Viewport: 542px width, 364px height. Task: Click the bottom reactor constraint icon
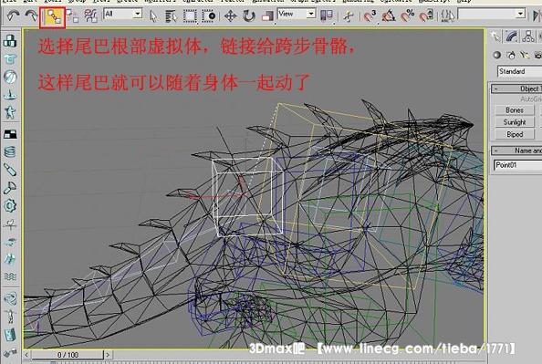coord(10,352)
